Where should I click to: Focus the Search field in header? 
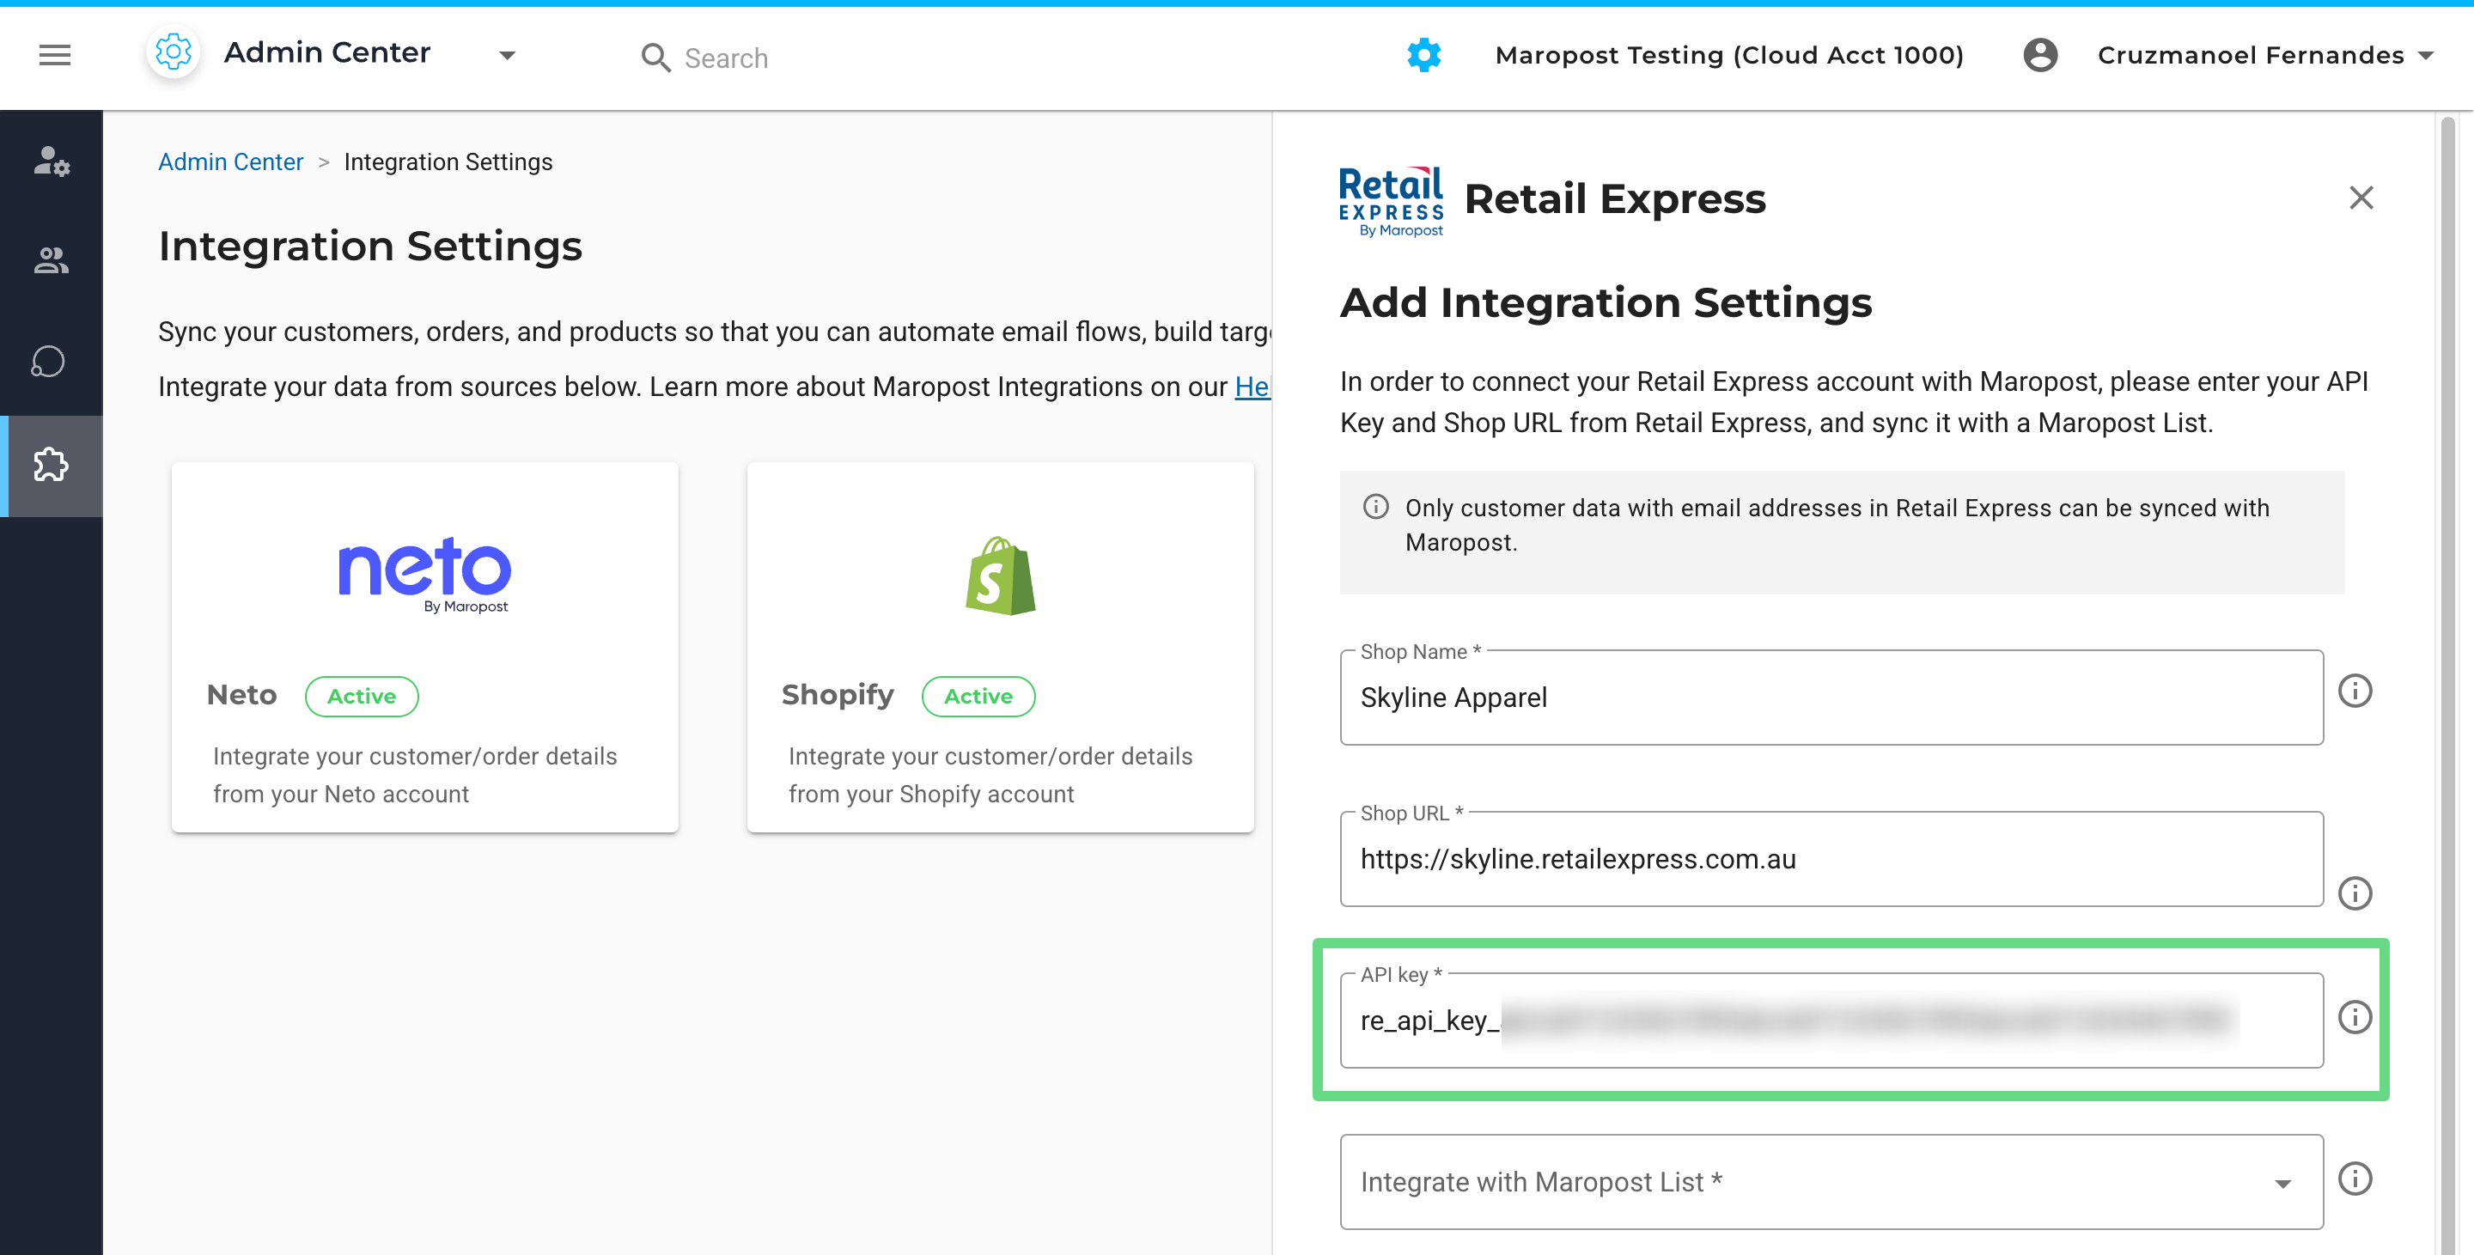pos(725,58)
